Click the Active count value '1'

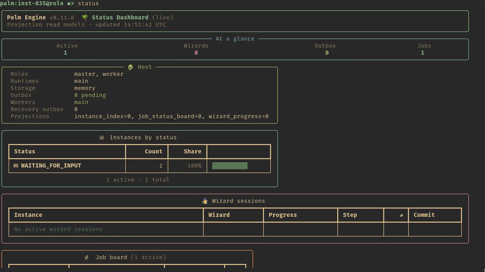coord(65,53)
